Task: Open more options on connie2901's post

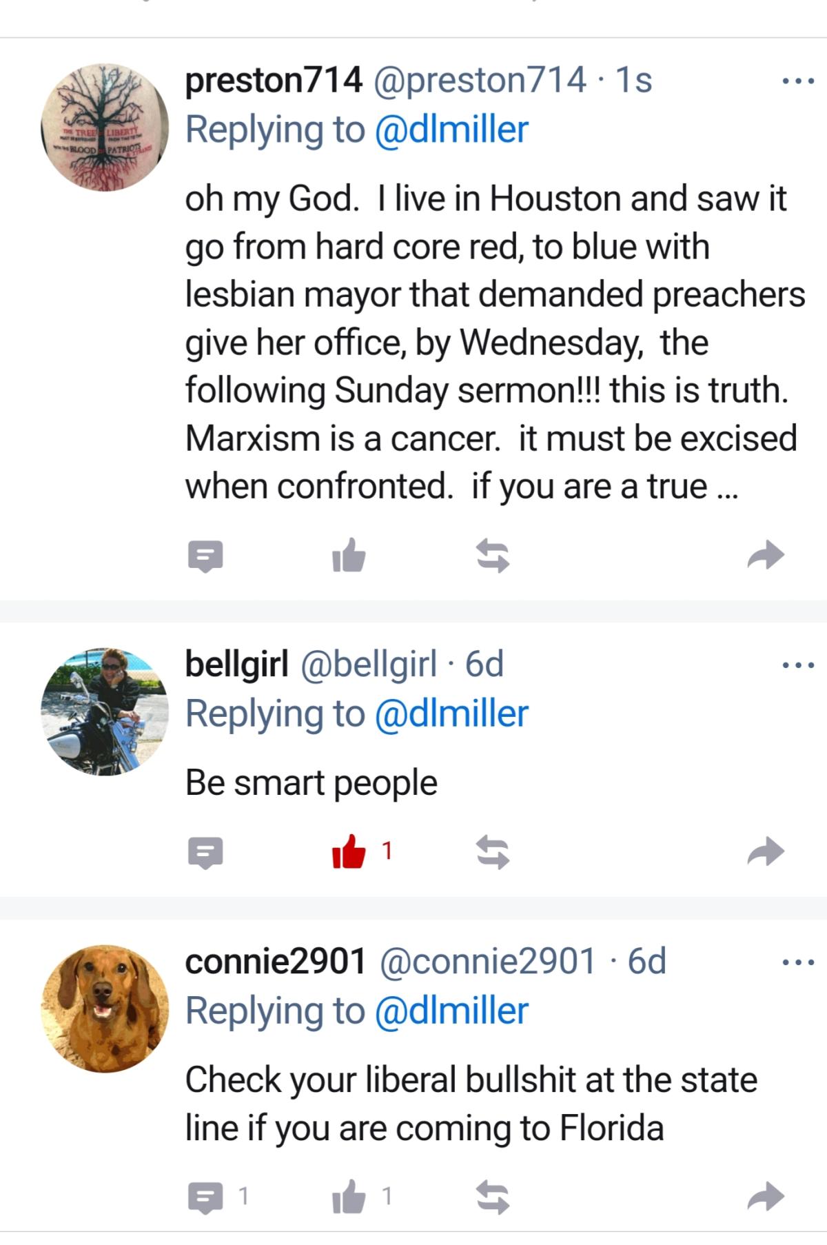Action: point(798,962)
